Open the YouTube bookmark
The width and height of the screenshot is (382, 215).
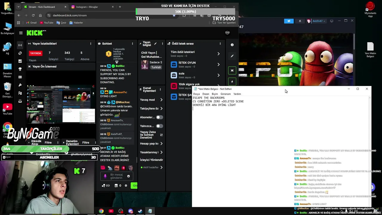point(47,23)
